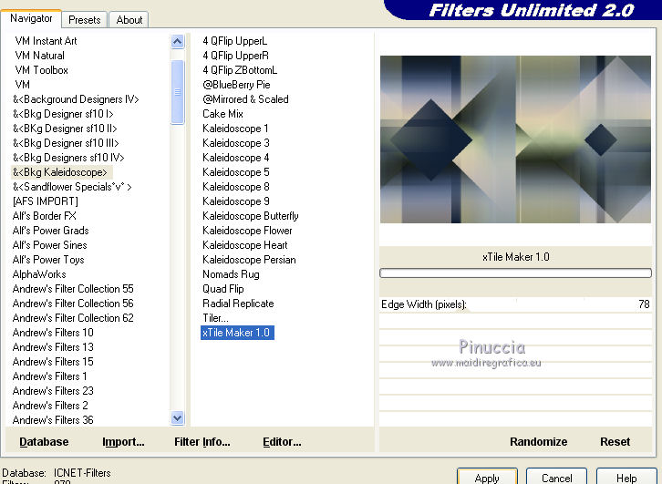662x484 pixels.
Task: Click the Import... button
Action: (123, 442)
